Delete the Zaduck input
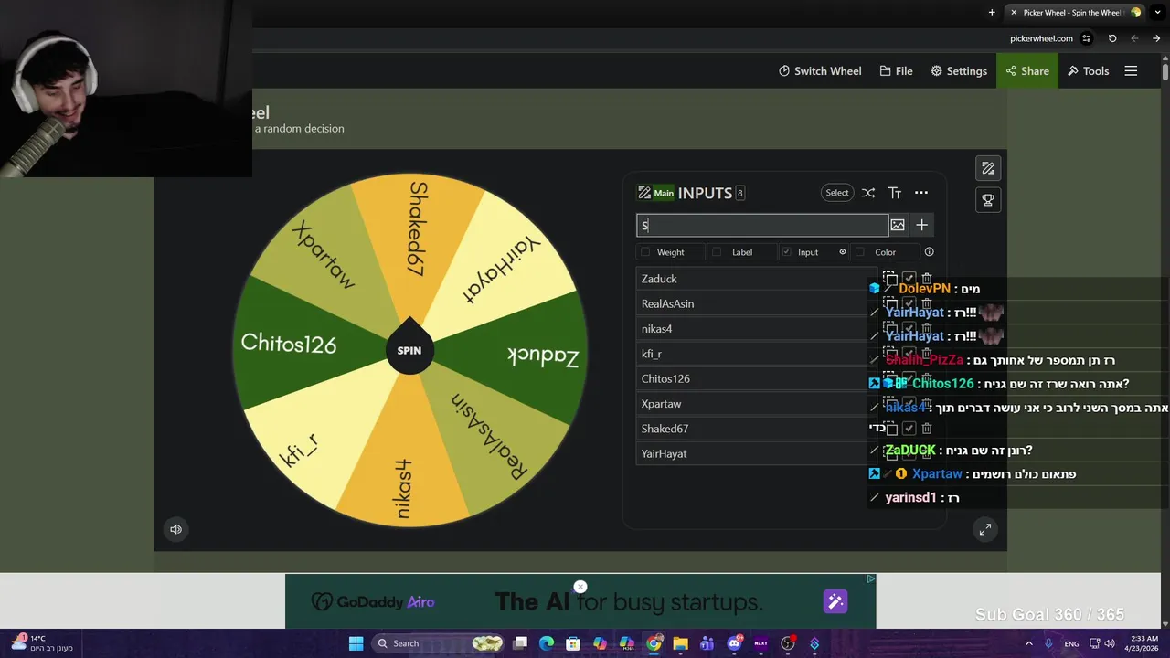Viewport: 1170px width, 658px height. point(927,278)
